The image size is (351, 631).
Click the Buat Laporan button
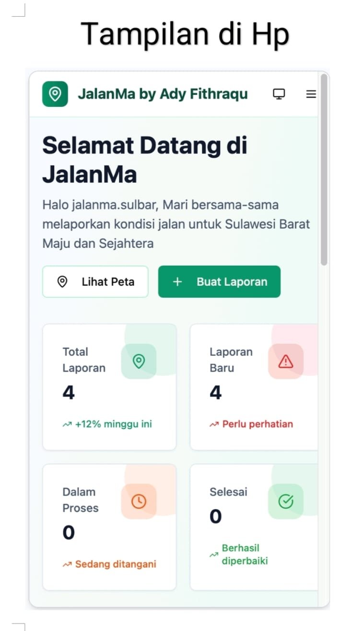pyautogui.click(x=219, y=281)
